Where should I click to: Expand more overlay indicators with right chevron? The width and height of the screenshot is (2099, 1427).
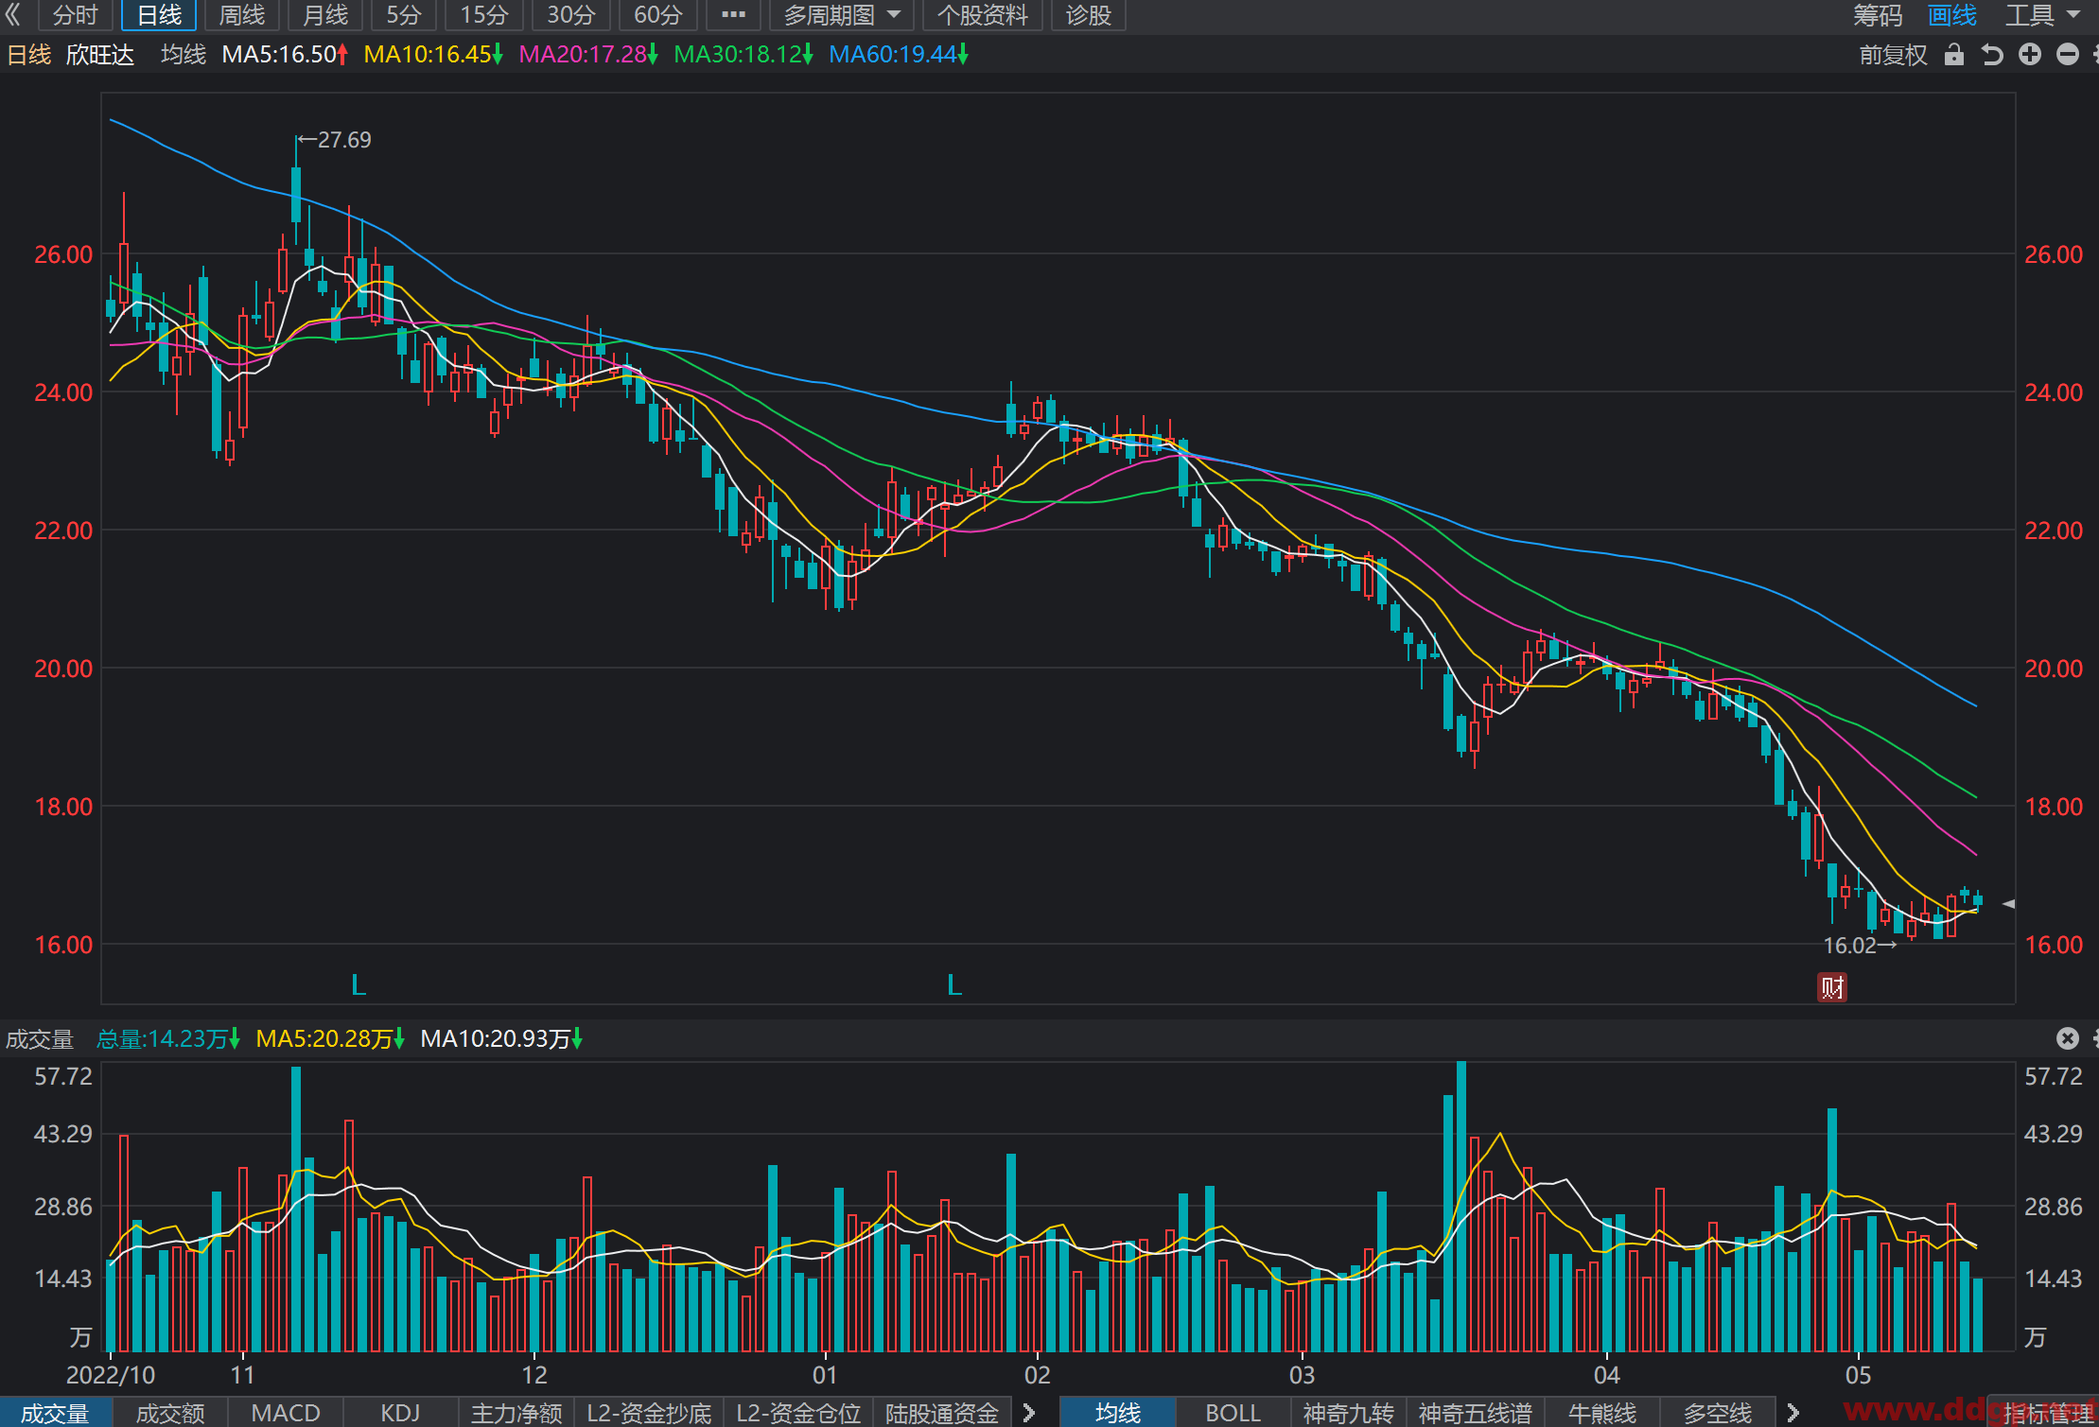coord(1793,1413)
